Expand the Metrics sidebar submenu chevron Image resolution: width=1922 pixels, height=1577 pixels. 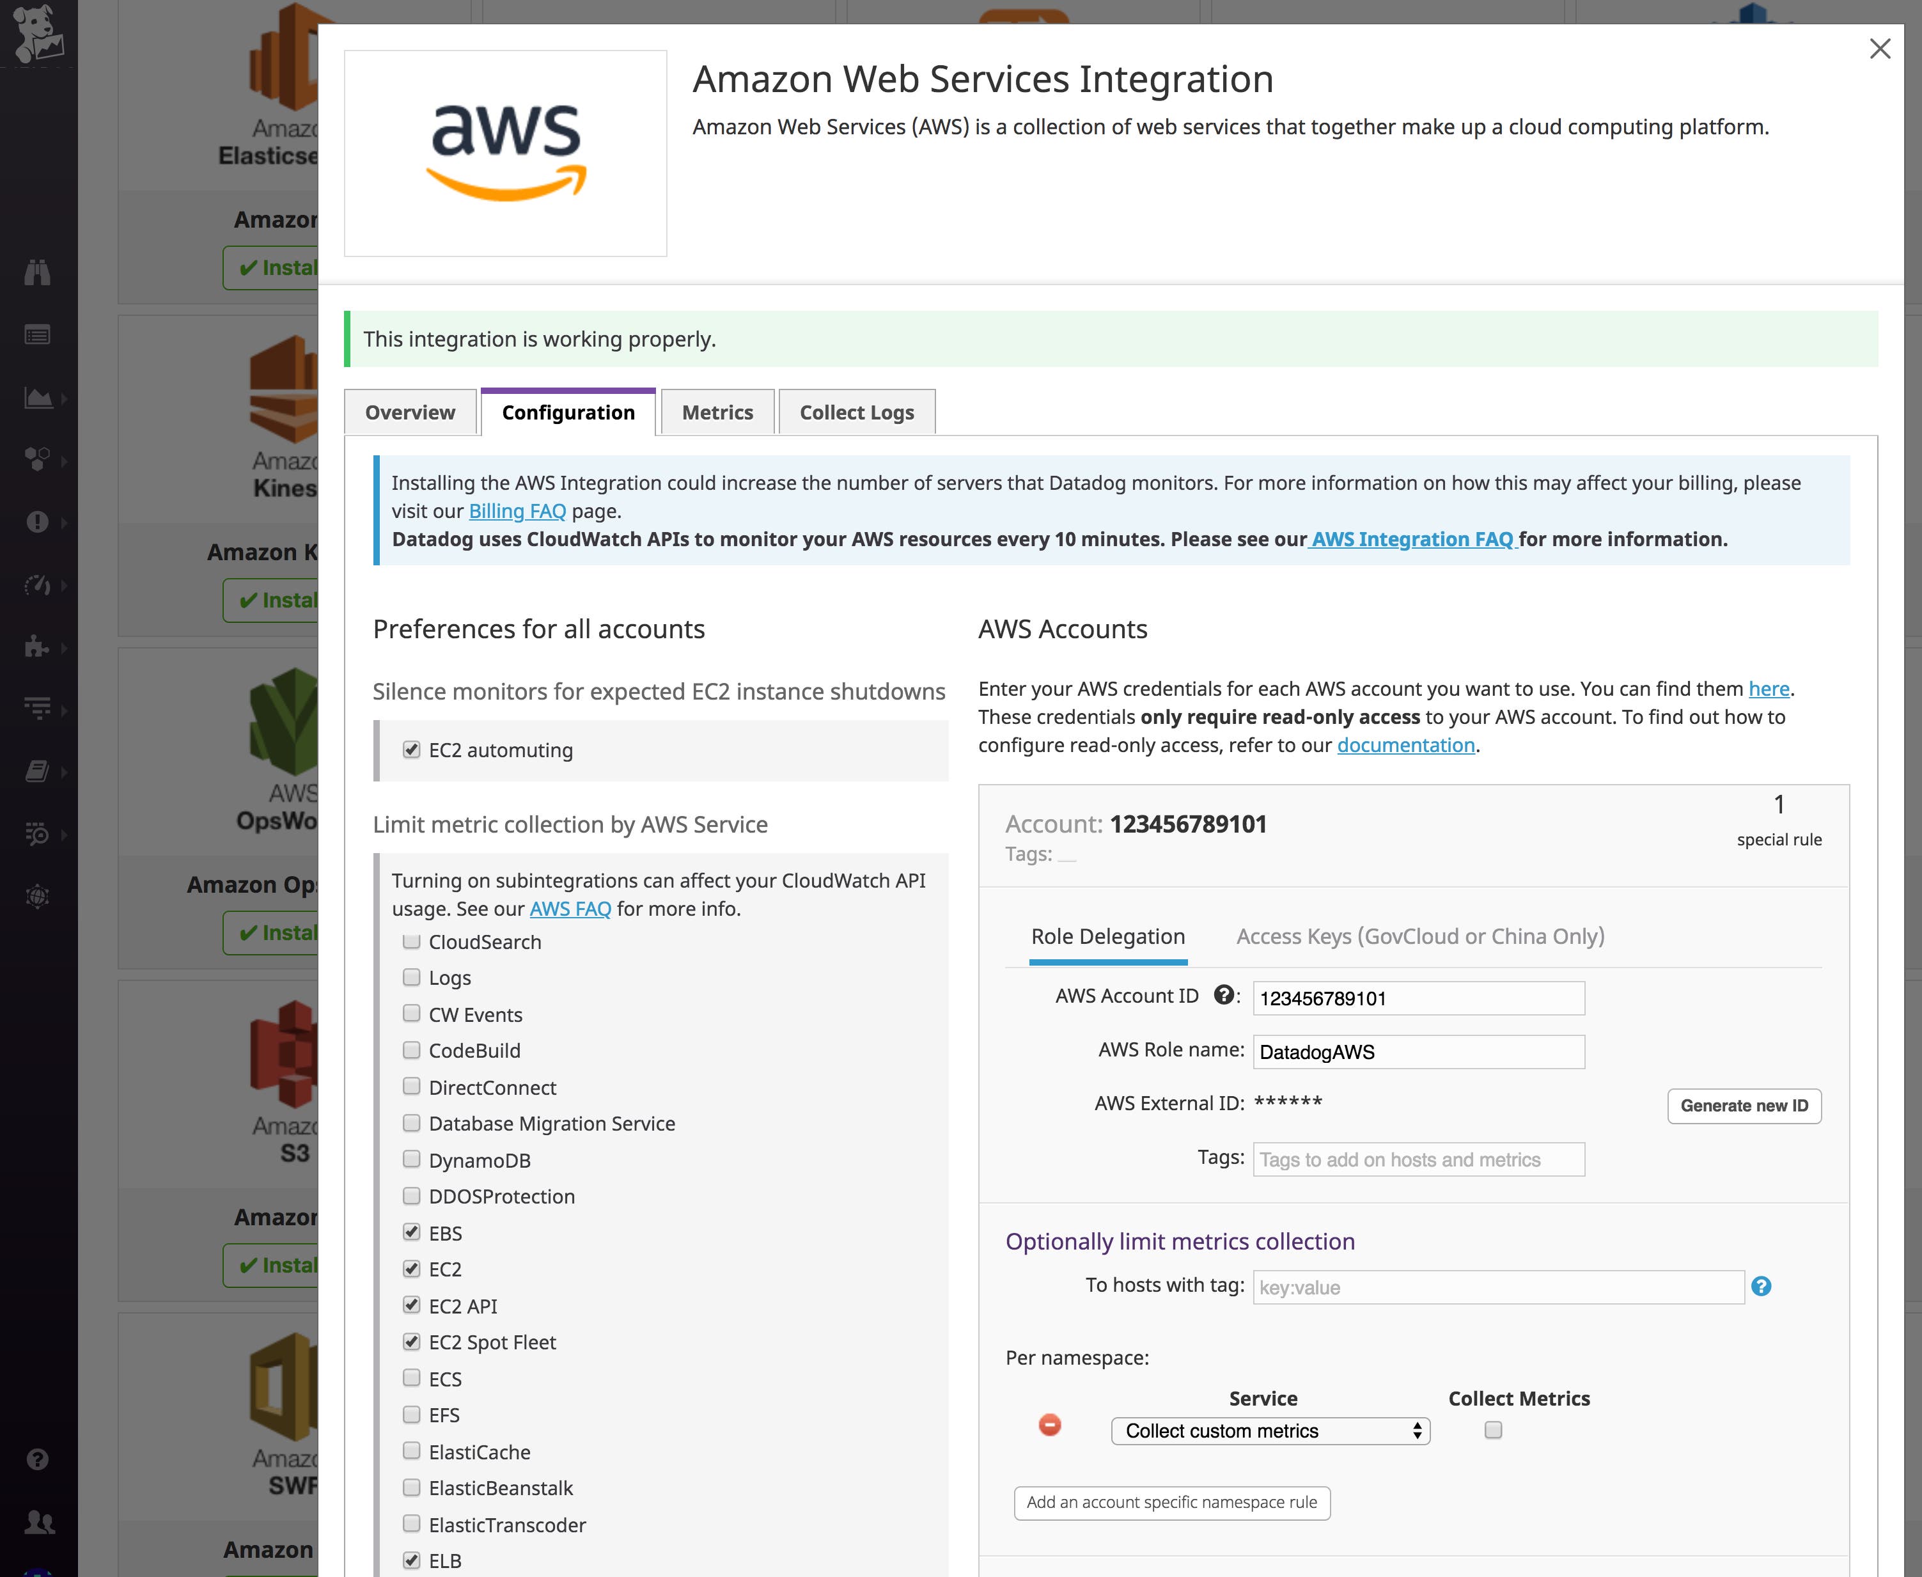(x=65, y=586)
